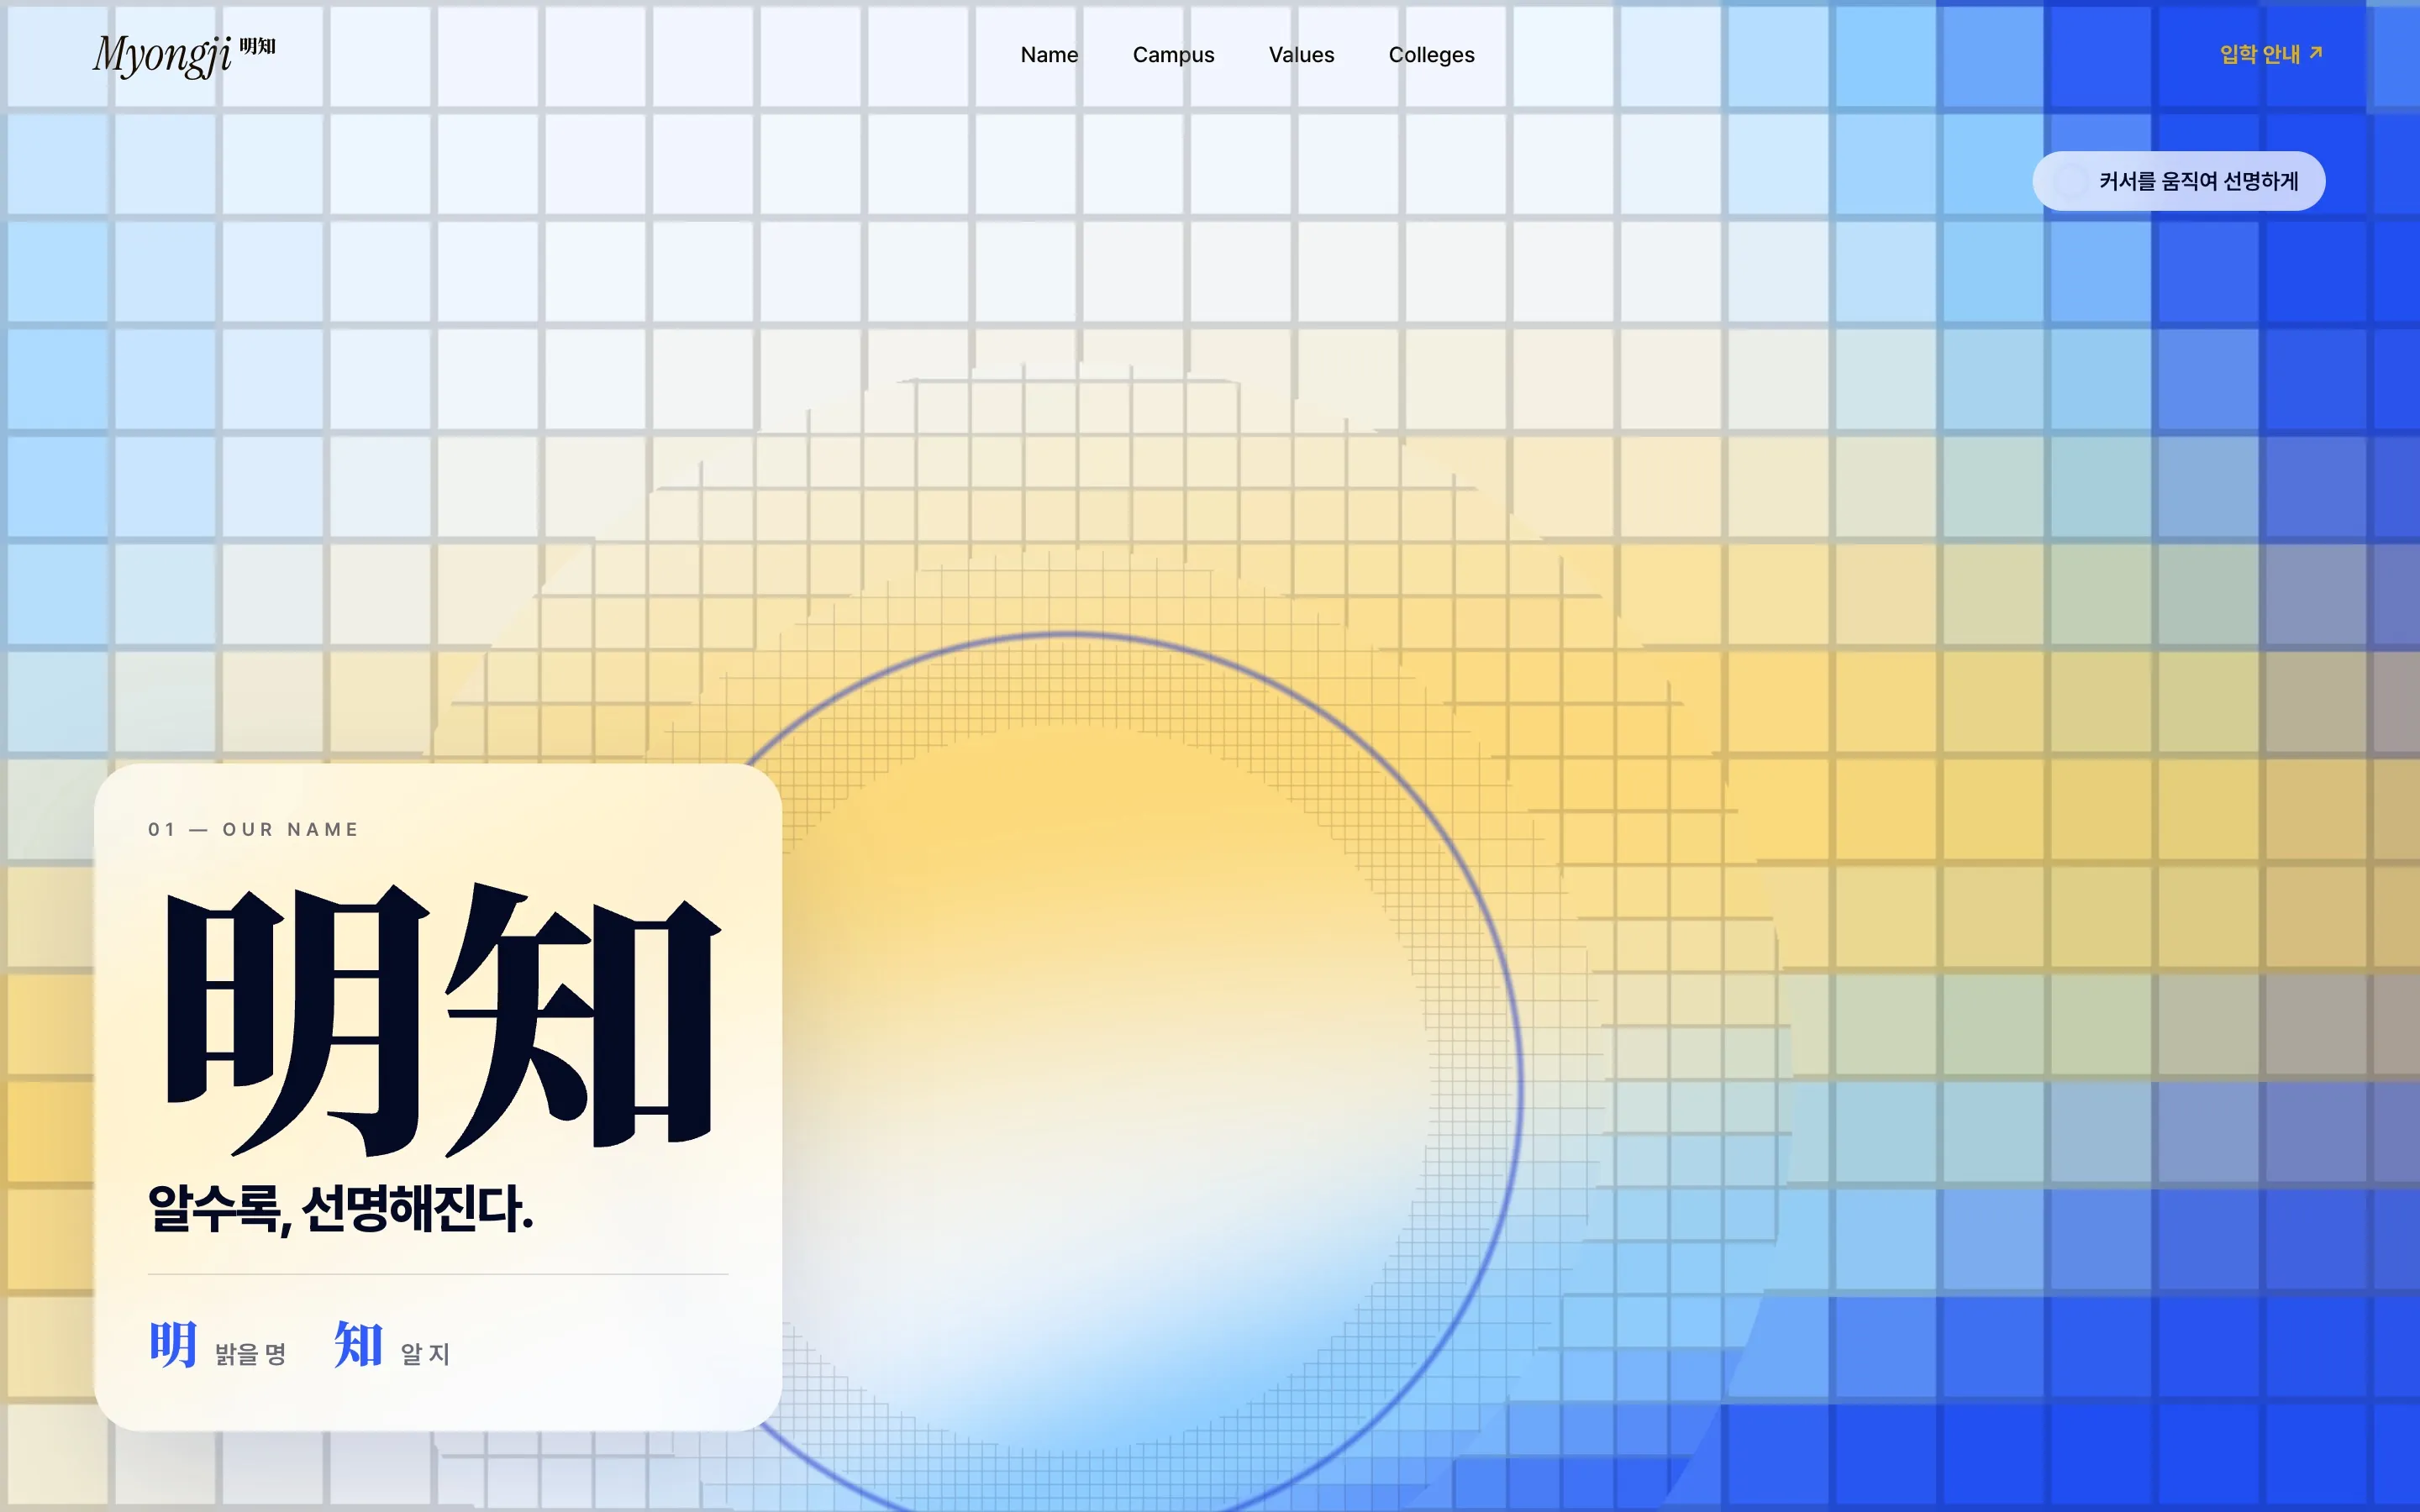Open the Campus nav item
Screen dimensions: 2420x1512
click(1173, 55)
